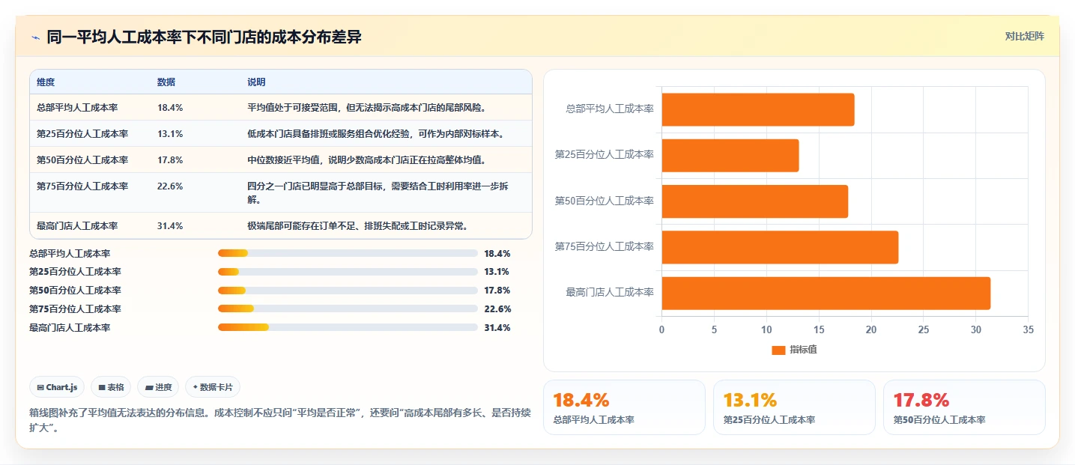Select the 数据卡片 tag chip
The width and height of the screenshot is (1075, 465).
click(213, 387)
